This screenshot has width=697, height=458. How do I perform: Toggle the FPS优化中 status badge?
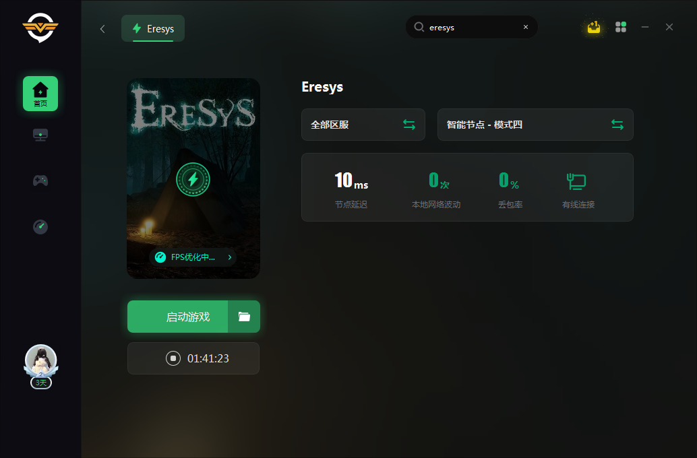click(x=189, y=257)
